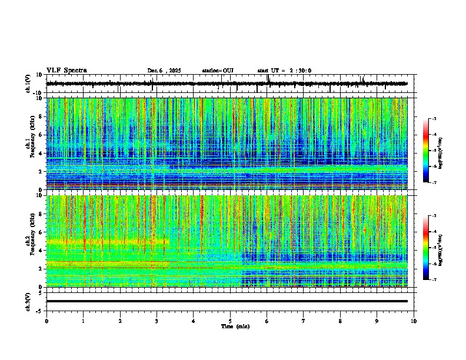Click the 'start UT = 2 :30: 0' text
The image size is (466, 360).
pos(284,71)
